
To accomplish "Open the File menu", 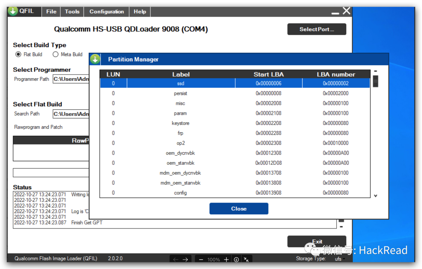I will (51, 12).
